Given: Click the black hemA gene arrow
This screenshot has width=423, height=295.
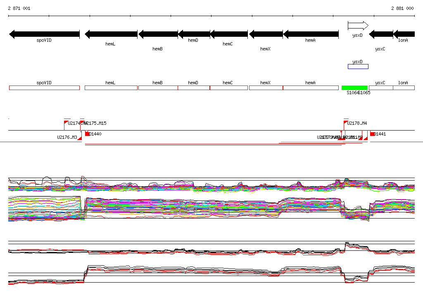Looking at the screenshot, I should 311,34.
